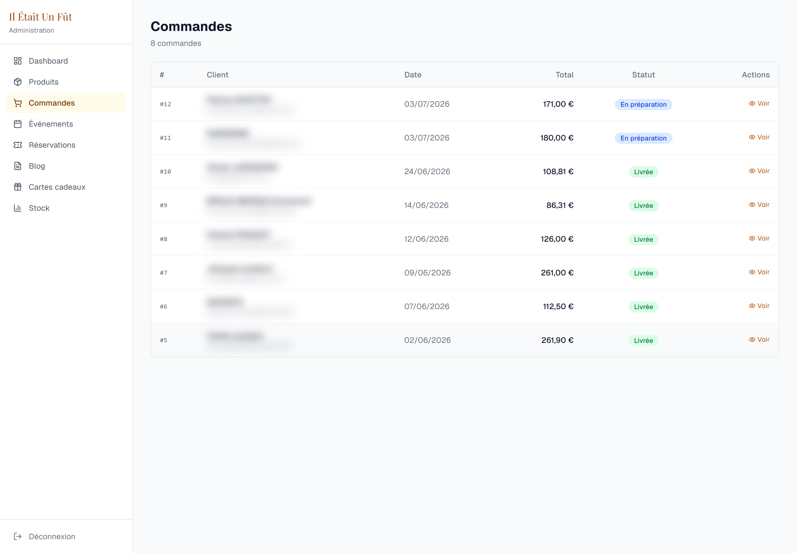Click the Commandes shopping cart icon
The height and width of the screenshot is (553, 797).
click(x=18, y=103)
